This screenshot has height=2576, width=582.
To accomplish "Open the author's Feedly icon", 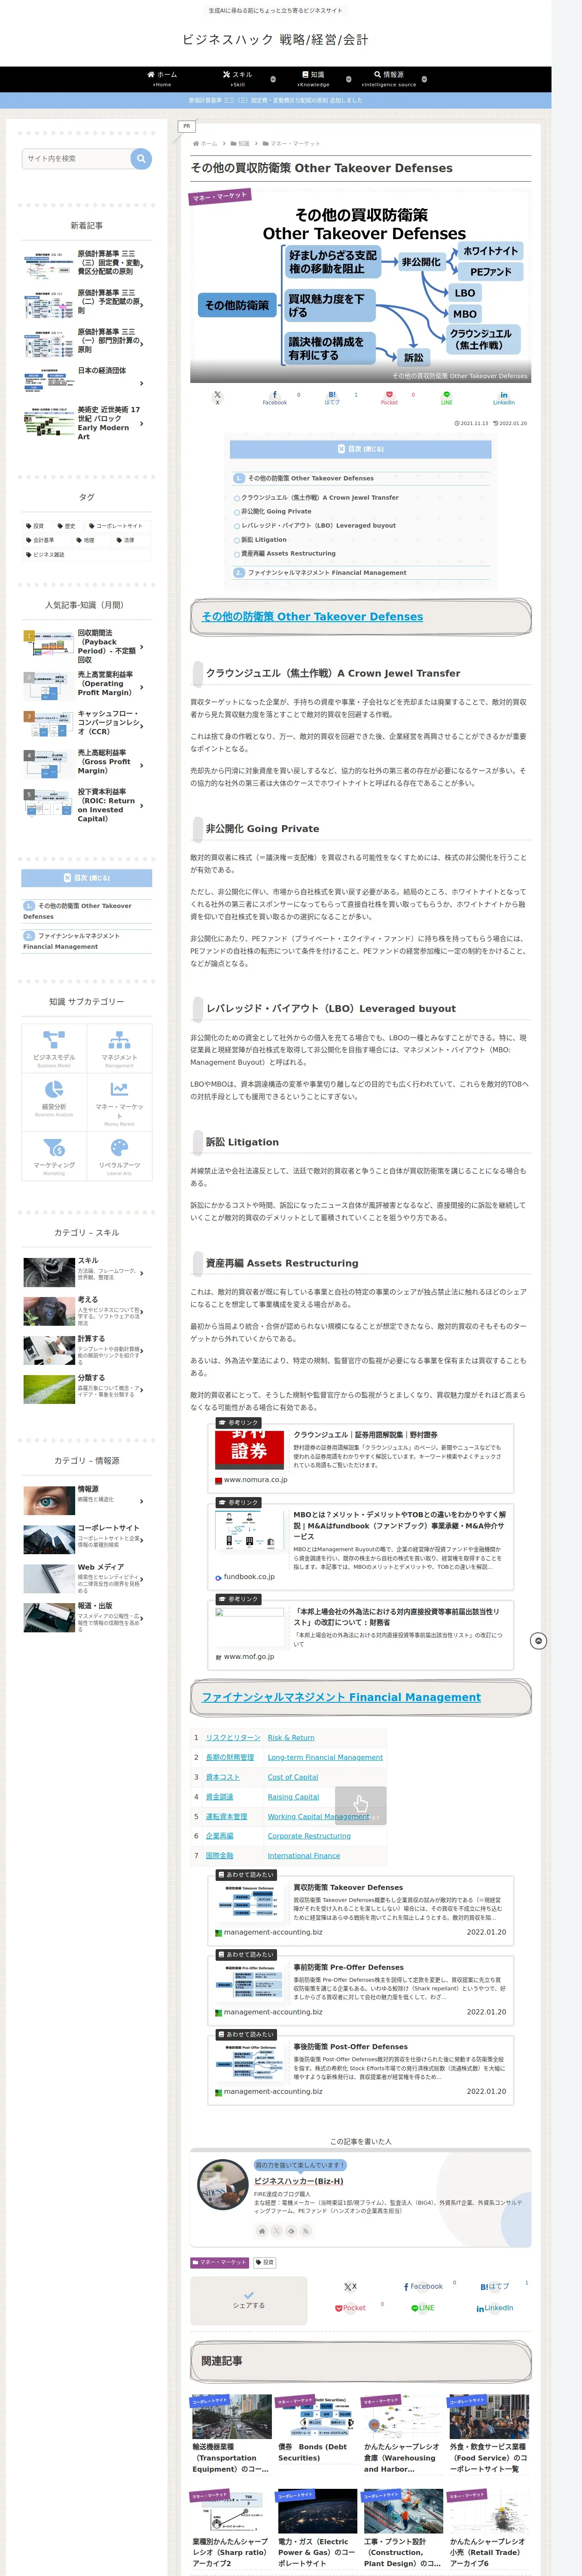I will click(x=292, y=2230).
